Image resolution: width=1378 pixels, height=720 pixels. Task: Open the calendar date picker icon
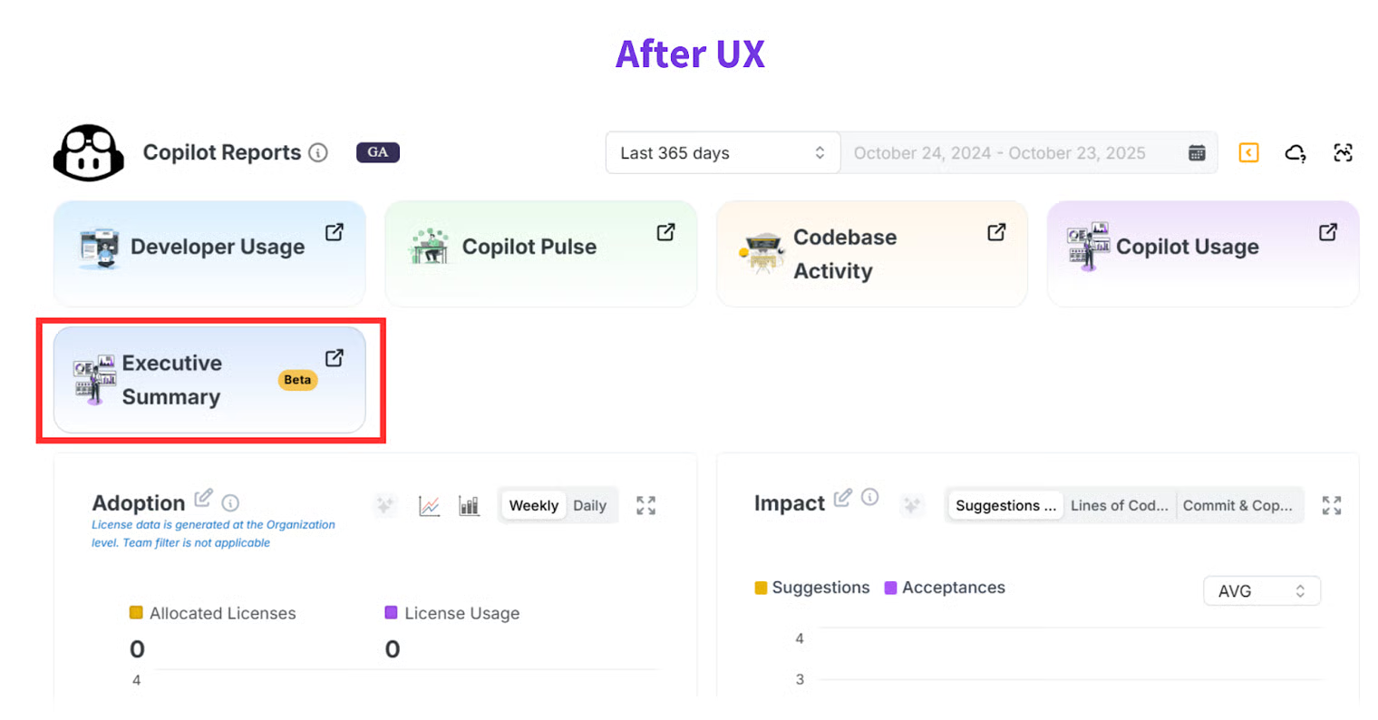click(1197, 153)
